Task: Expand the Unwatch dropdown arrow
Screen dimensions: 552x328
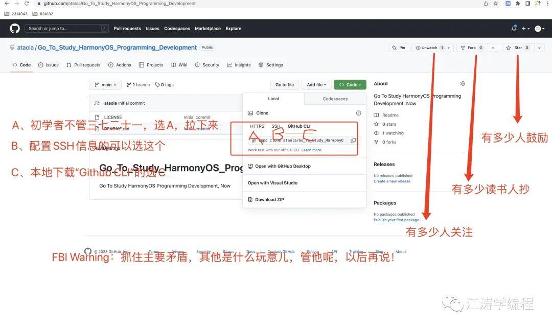Action: pos(449,48)
